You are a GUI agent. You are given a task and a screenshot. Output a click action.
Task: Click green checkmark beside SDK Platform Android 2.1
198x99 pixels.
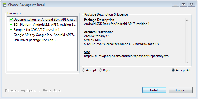click(11, 25)
